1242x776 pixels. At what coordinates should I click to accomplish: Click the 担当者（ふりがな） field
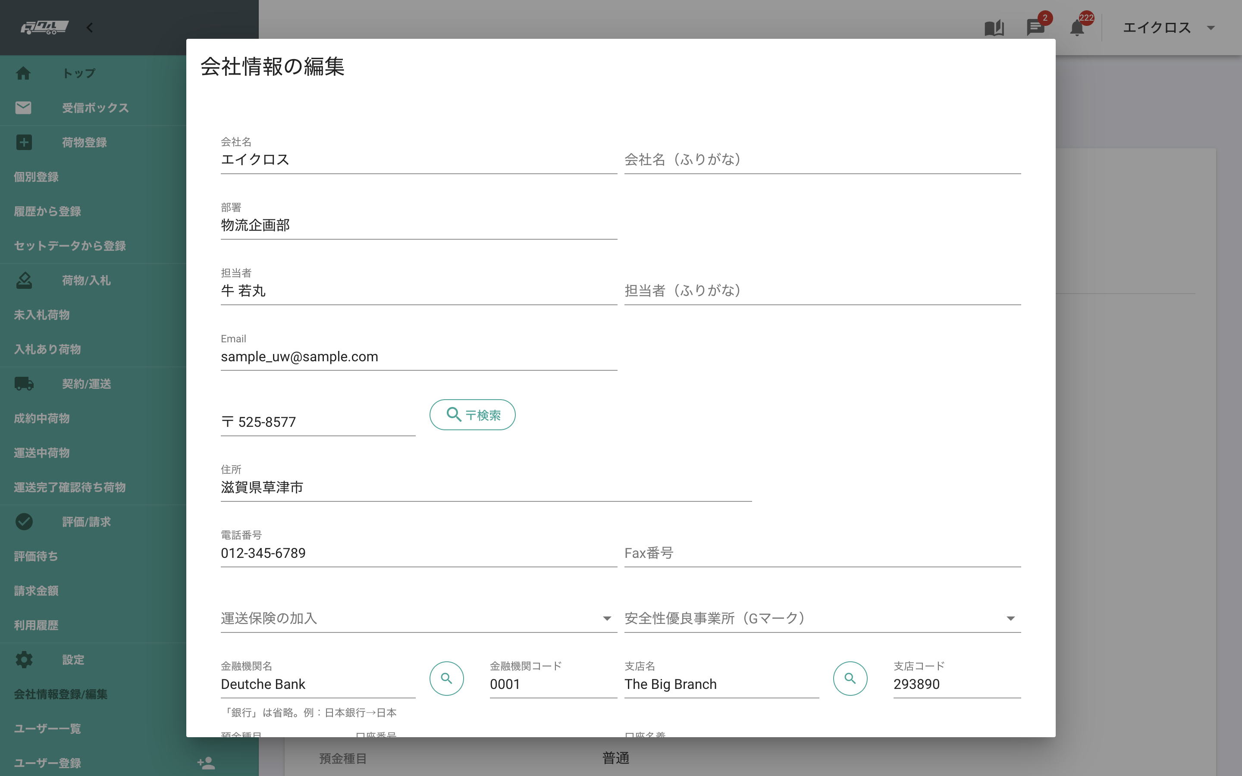[x=823, y=291]
